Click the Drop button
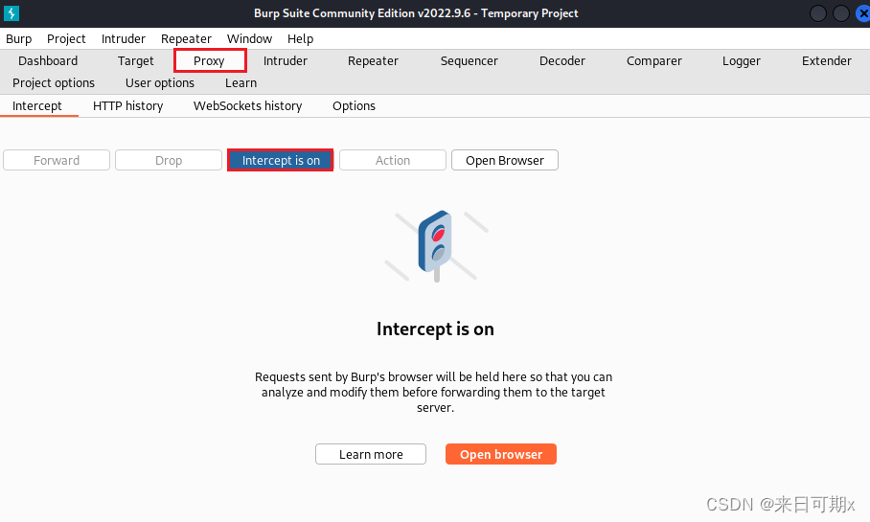This screenshot has width=870, height=522. coord(169,160)
